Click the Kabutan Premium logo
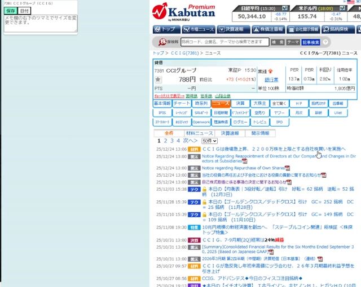This screenshot has width=361, height=287. click(184, 12)
